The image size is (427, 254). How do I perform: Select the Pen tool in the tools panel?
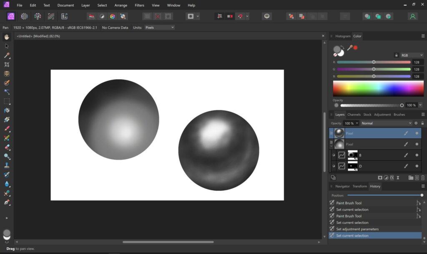[x=7, y=202]
